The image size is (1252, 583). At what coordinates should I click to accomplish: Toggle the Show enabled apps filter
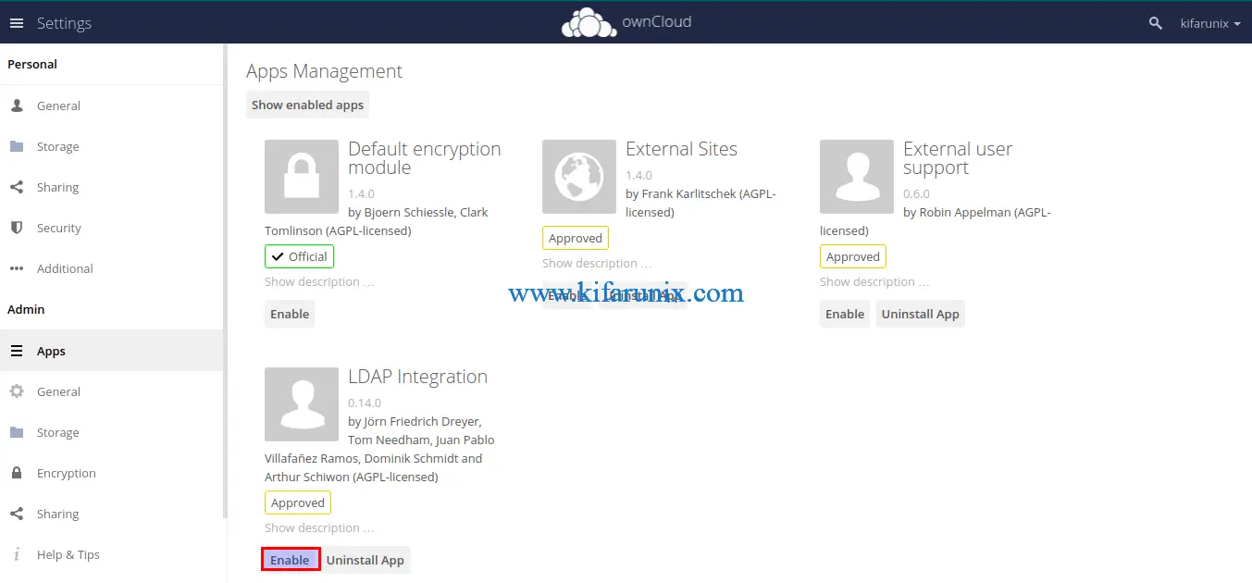[x=307, y=105]
